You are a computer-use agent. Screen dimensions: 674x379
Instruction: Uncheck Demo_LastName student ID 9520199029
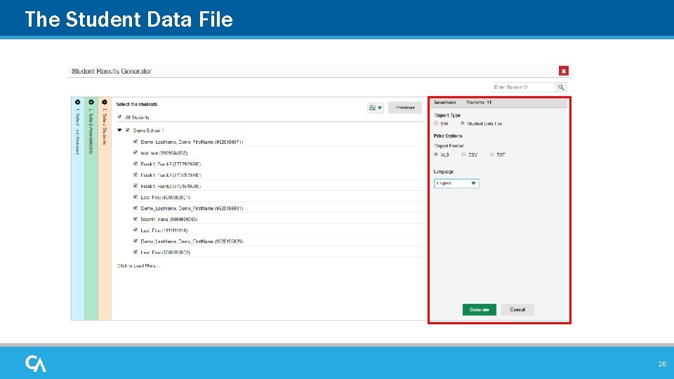click(136, 241)
